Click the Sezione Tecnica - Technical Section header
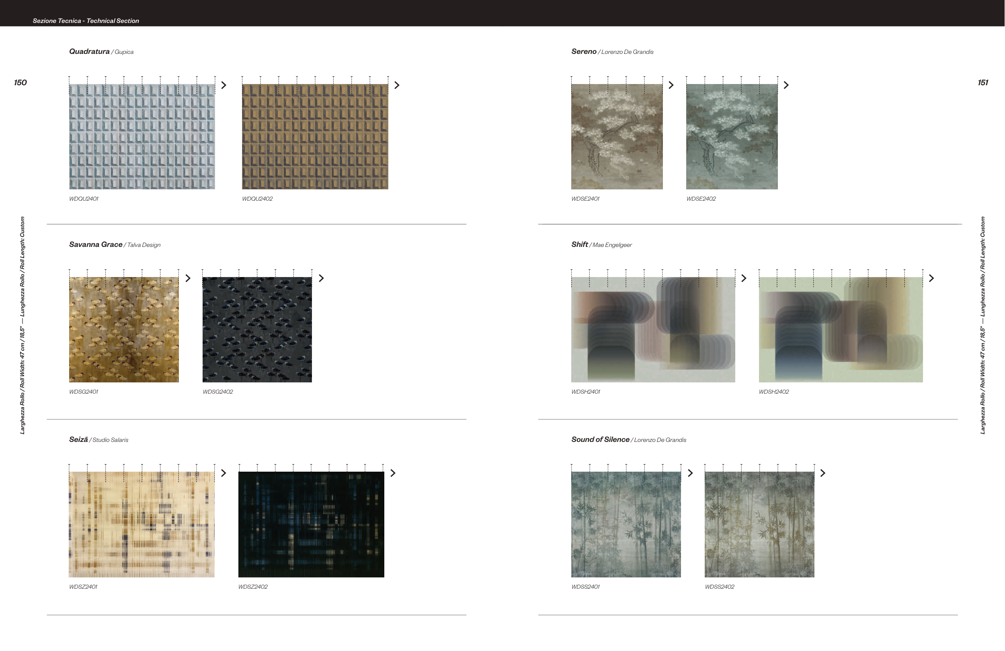 [x=86, y=21]
